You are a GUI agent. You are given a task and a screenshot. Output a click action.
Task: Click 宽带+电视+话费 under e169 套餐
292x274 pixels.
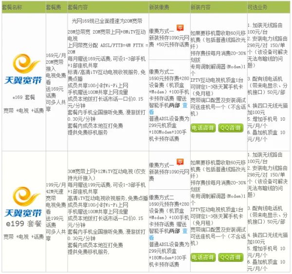point(23,110)
